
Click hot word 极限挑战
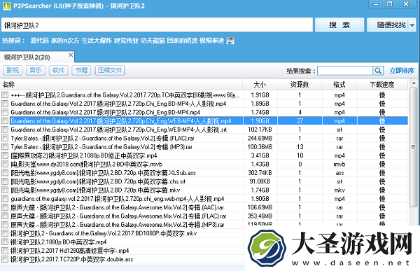coord(211,41)
